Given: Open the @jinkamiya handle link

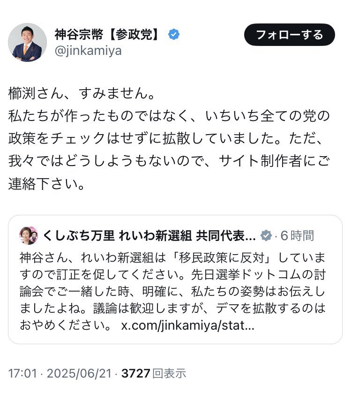Looking at the screenshot, I should click(88, 51).
